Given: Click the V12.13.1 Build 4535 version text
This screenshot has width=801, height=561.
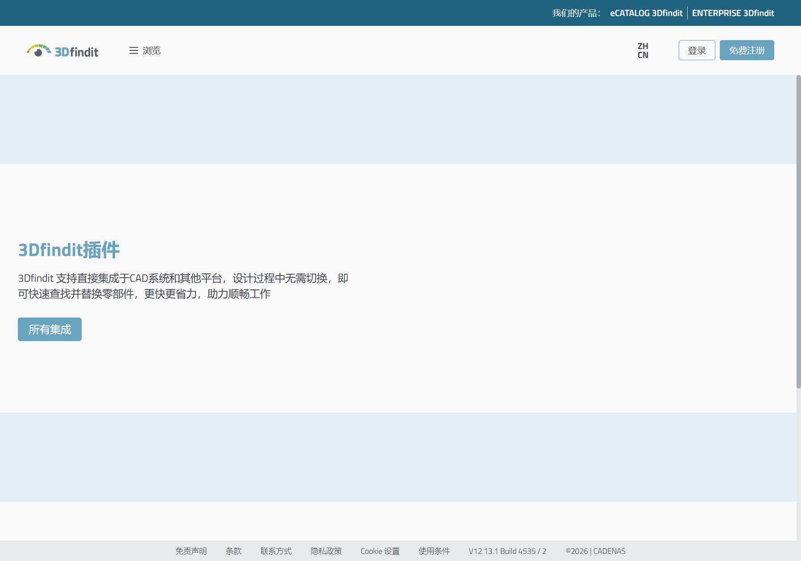Looking at the screenshot, I should coord(507,551).
